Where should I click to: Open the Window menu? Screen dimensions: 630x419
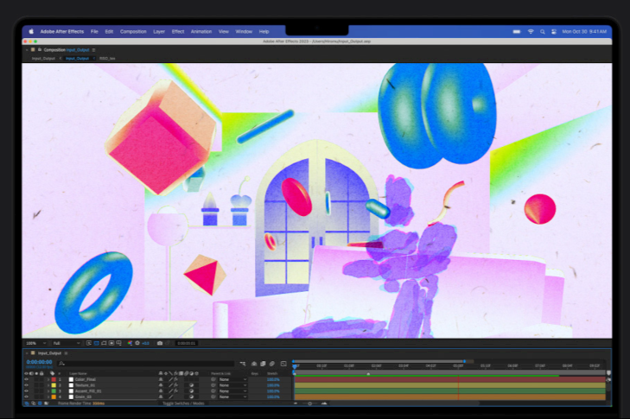pos(244,31)
